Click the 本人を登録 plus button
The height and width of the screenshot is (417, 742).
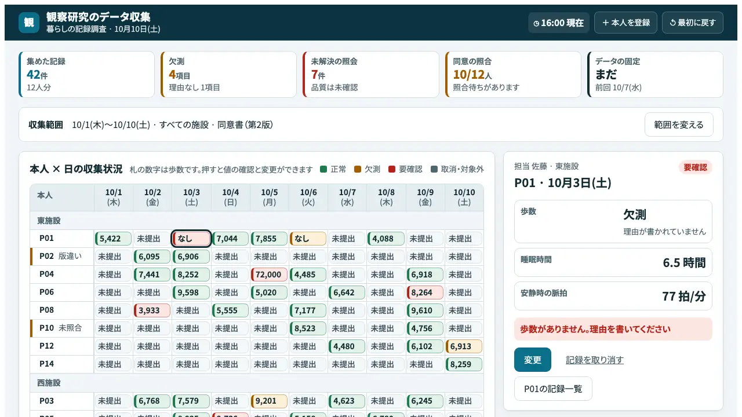point(625,23)
